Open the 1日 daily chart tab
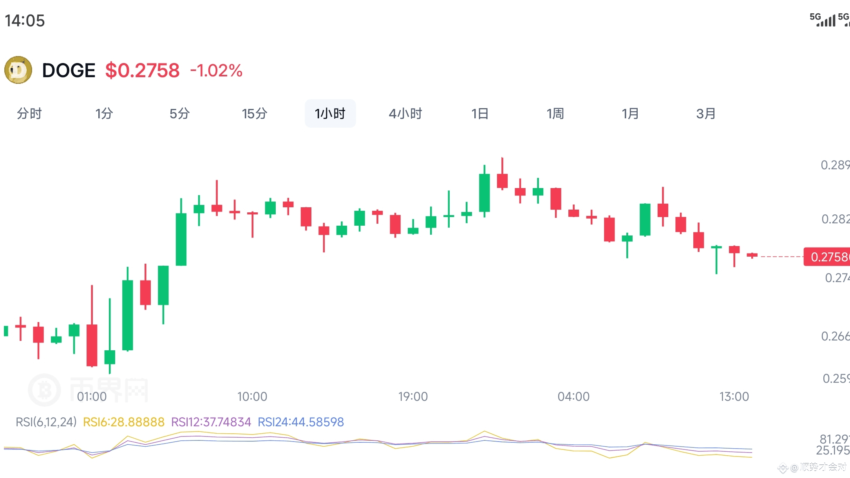The image size is (850, 478). point(480,114)
